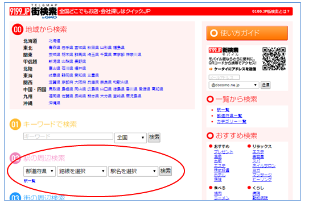Select 新潟県 in the 甲信越 row
The height and width of the screenshot is (204, 309).
(x=55, y=61)
